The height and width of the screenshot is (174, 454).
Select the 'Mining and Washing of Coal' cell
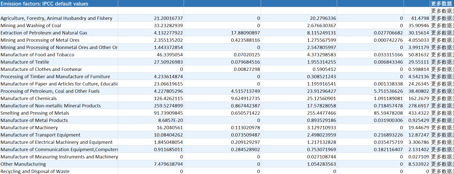click(59, 25)
